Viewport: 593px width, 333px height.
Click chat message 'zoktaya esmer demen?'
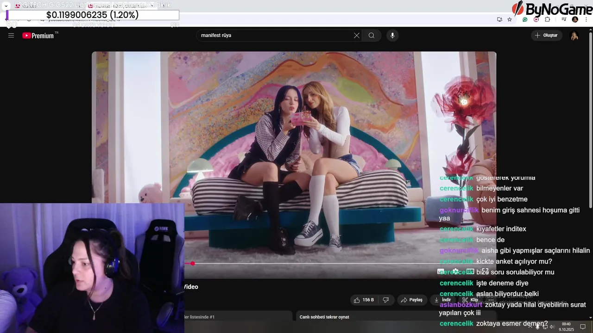(512, 323)
